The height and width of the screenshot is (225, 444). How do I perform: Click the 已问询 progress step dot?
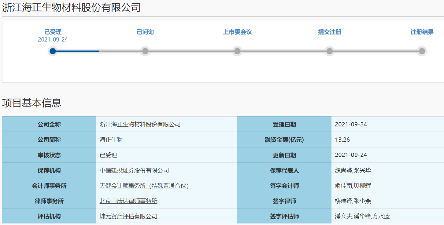coord(145,51)
